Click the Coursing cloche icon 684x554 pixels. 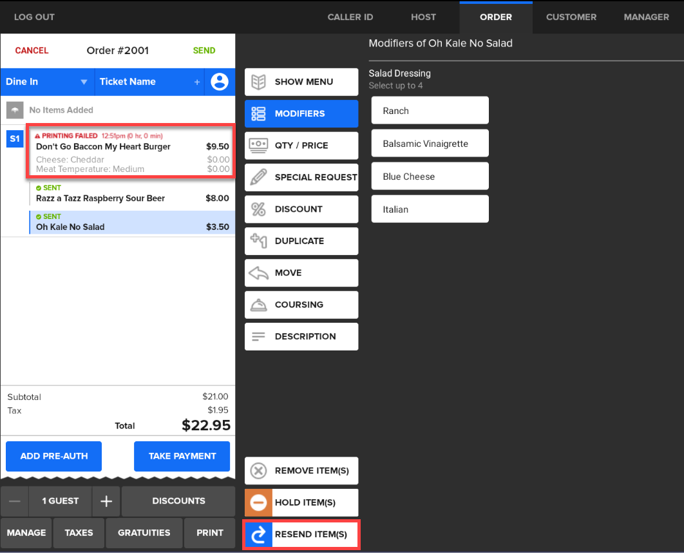[258, 305]
